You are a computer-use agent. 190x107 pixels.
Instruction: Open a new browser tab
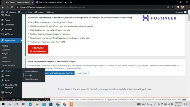[71, 2]
